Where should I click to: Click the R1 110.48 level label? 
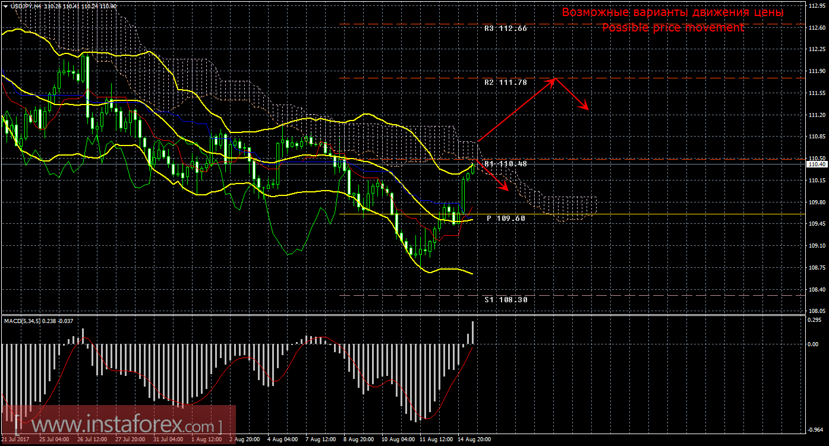[505, 163]
